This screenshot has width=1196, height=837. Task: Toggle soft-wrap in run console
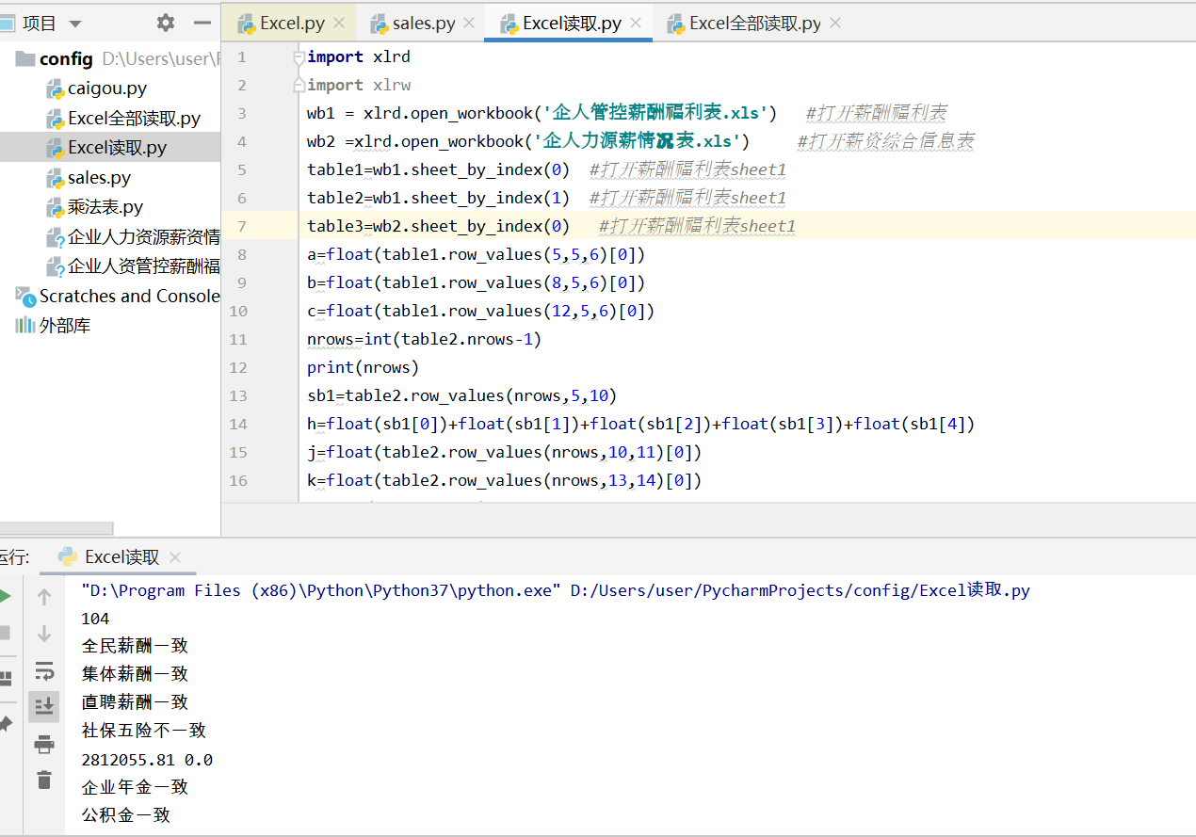(44, 670)
